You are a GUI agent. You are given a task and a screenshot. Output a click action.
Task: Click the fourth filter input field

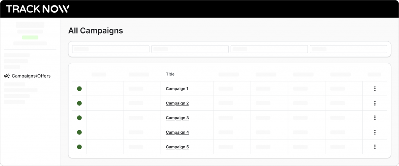pyautogui.click(x=348, y=49)
